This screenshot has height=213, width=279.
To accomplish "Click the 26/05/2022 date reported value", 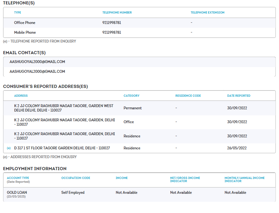I will point(237,148).
